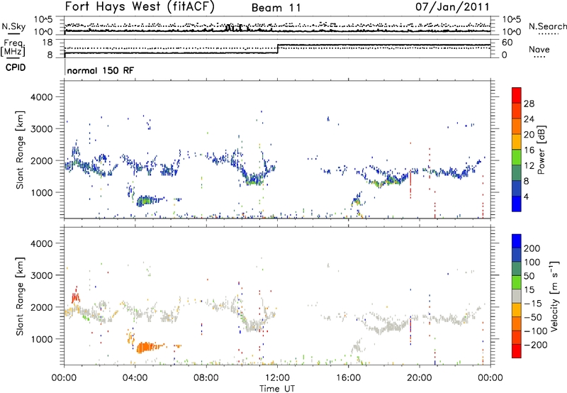567x393 pixels.
Task: Click the '16:00' time tick label
Action: (x=348, y=378)
